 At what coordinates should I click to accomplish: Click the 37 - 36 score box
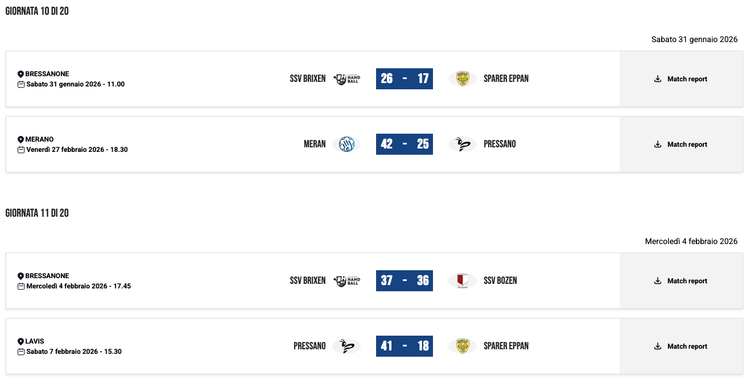click(x=405, y=280)
